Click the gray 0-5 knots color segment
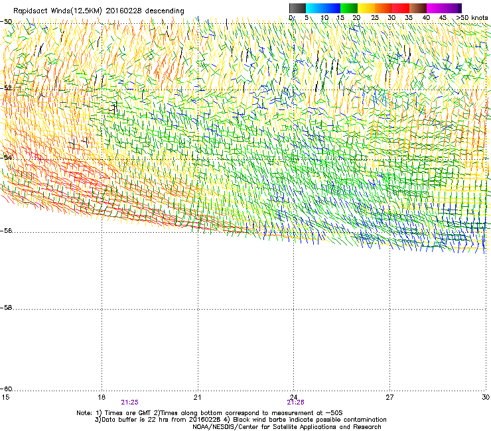Viewport: 491px width, 431px height. [x=297, y=8]
